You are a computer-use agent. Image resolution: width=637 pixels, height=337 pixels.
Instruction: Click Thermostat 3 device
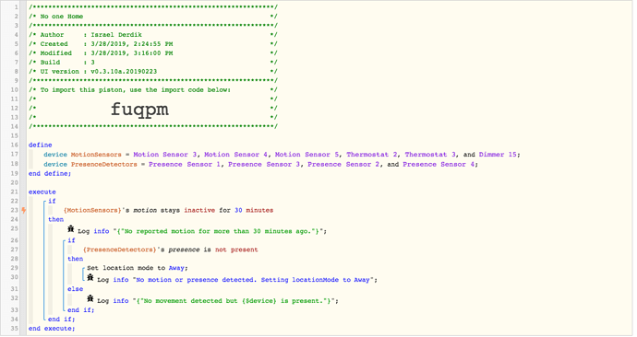430,155
